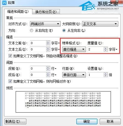Open 特殊格式 dropdown showing 首行缩进
The height and width of the screenshot is (126, 123).
pos(74,49)
